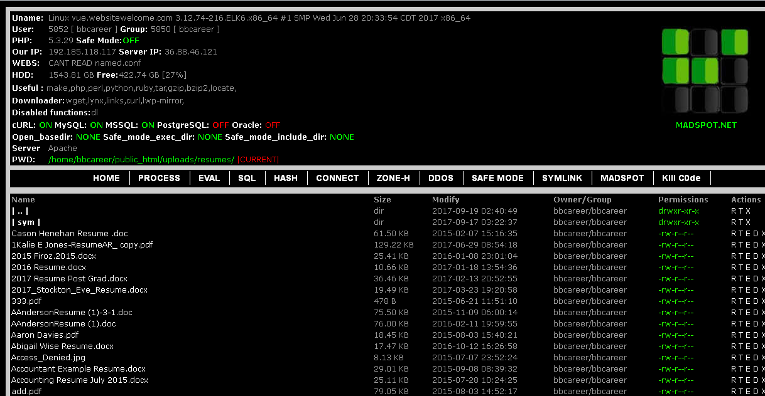Launch the DDOS tool
Viewport: 765px width, 396px height.
[x=441, y=178]
